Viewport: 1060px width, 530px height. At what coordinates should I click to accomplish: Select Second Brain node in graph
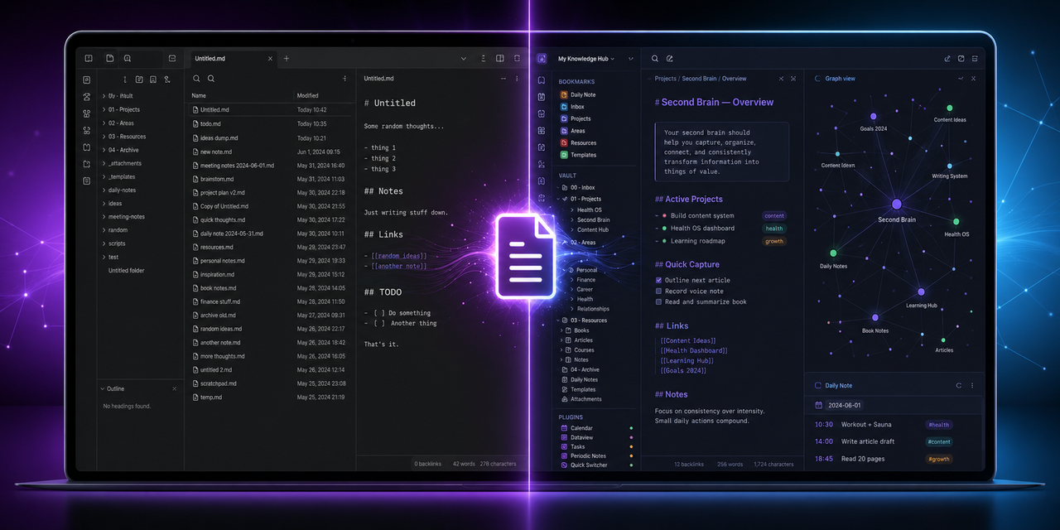tap(897, 204)
